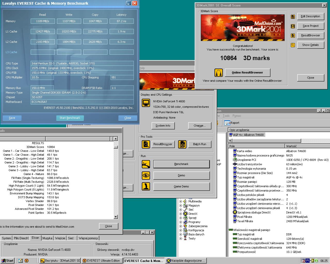The width and height of the screenshot is (330, 264).
Task: Click the Edit Description button
Action: point(310,16)
